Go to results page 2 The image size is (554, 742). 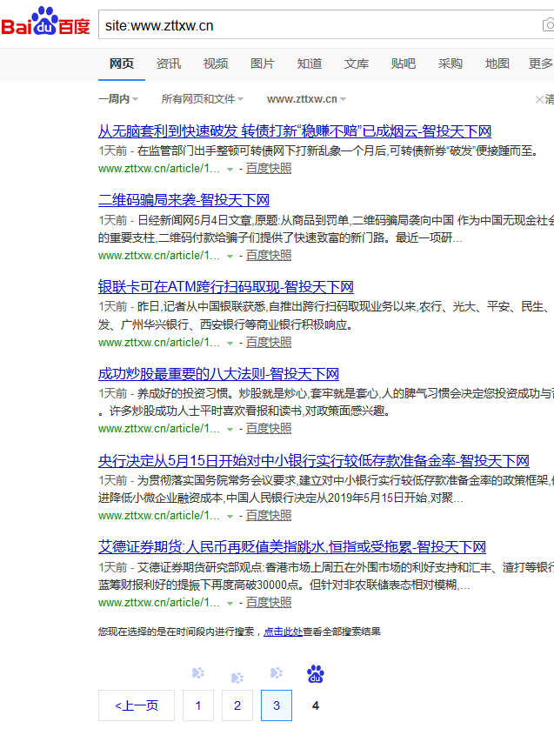(237, 705)
